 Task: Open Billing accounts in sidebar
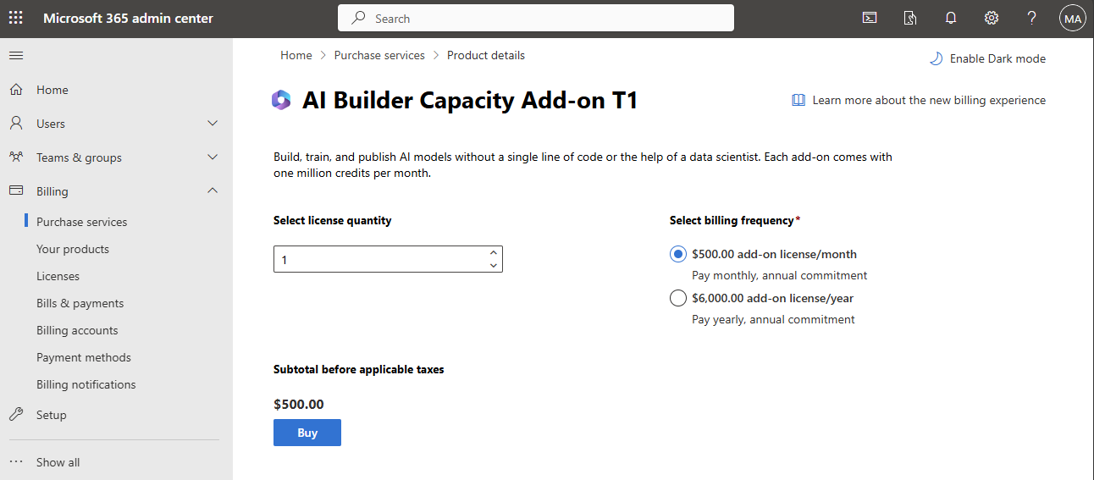pos(77,330)
